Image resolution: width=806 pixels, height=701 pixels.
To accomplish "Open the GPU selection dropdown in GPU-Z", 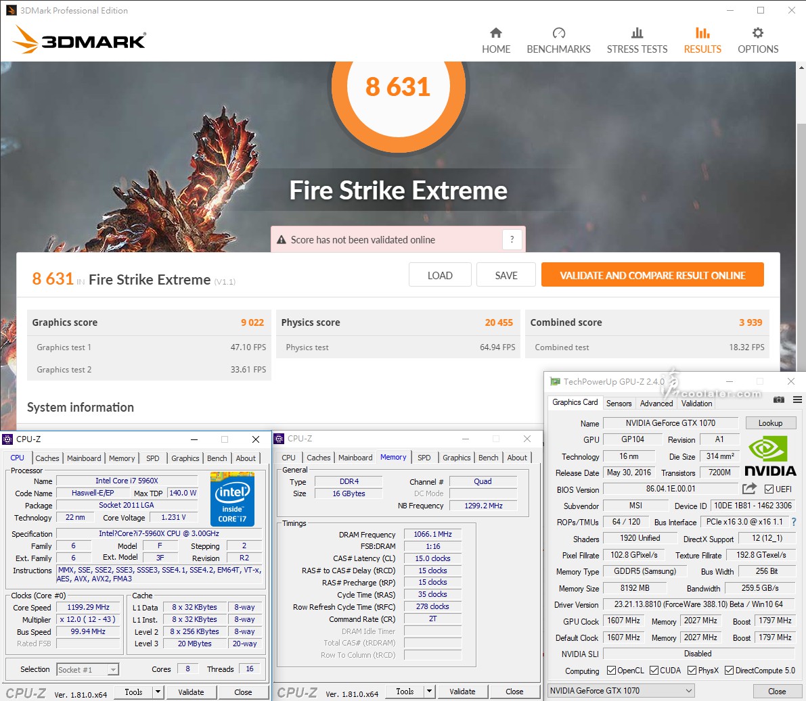I will point(621,691).
